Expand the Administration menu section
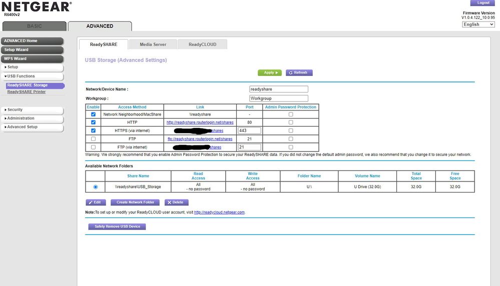This screenshot has width=500, height=286. [32, 118]
